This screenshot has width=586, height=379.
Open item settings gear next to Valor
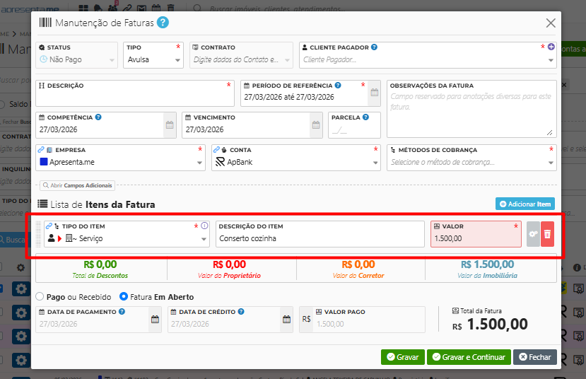click(x=533, y=234)
